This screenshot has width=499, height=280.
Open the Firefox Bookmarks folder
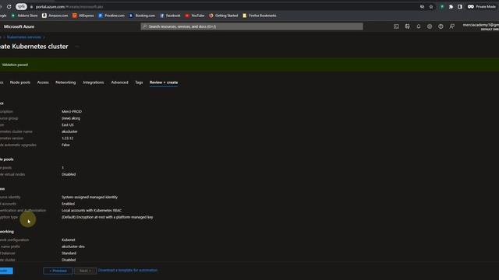(260, 16)
